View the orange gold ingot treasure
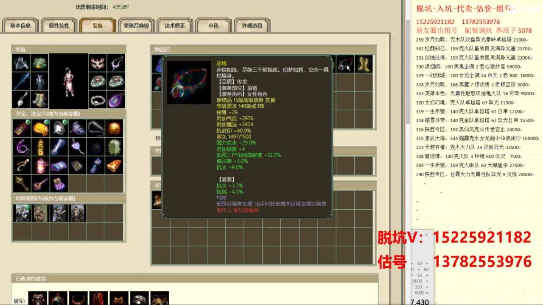The image size is (543, 305). click(x=115, y=165)
